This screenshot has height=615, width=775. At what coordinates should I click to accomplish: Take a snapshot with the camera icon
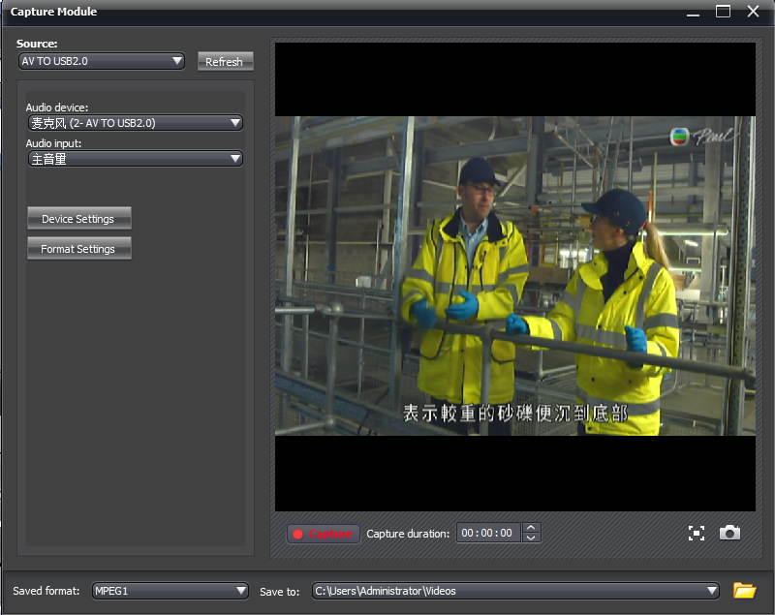[x=729, y=533]
